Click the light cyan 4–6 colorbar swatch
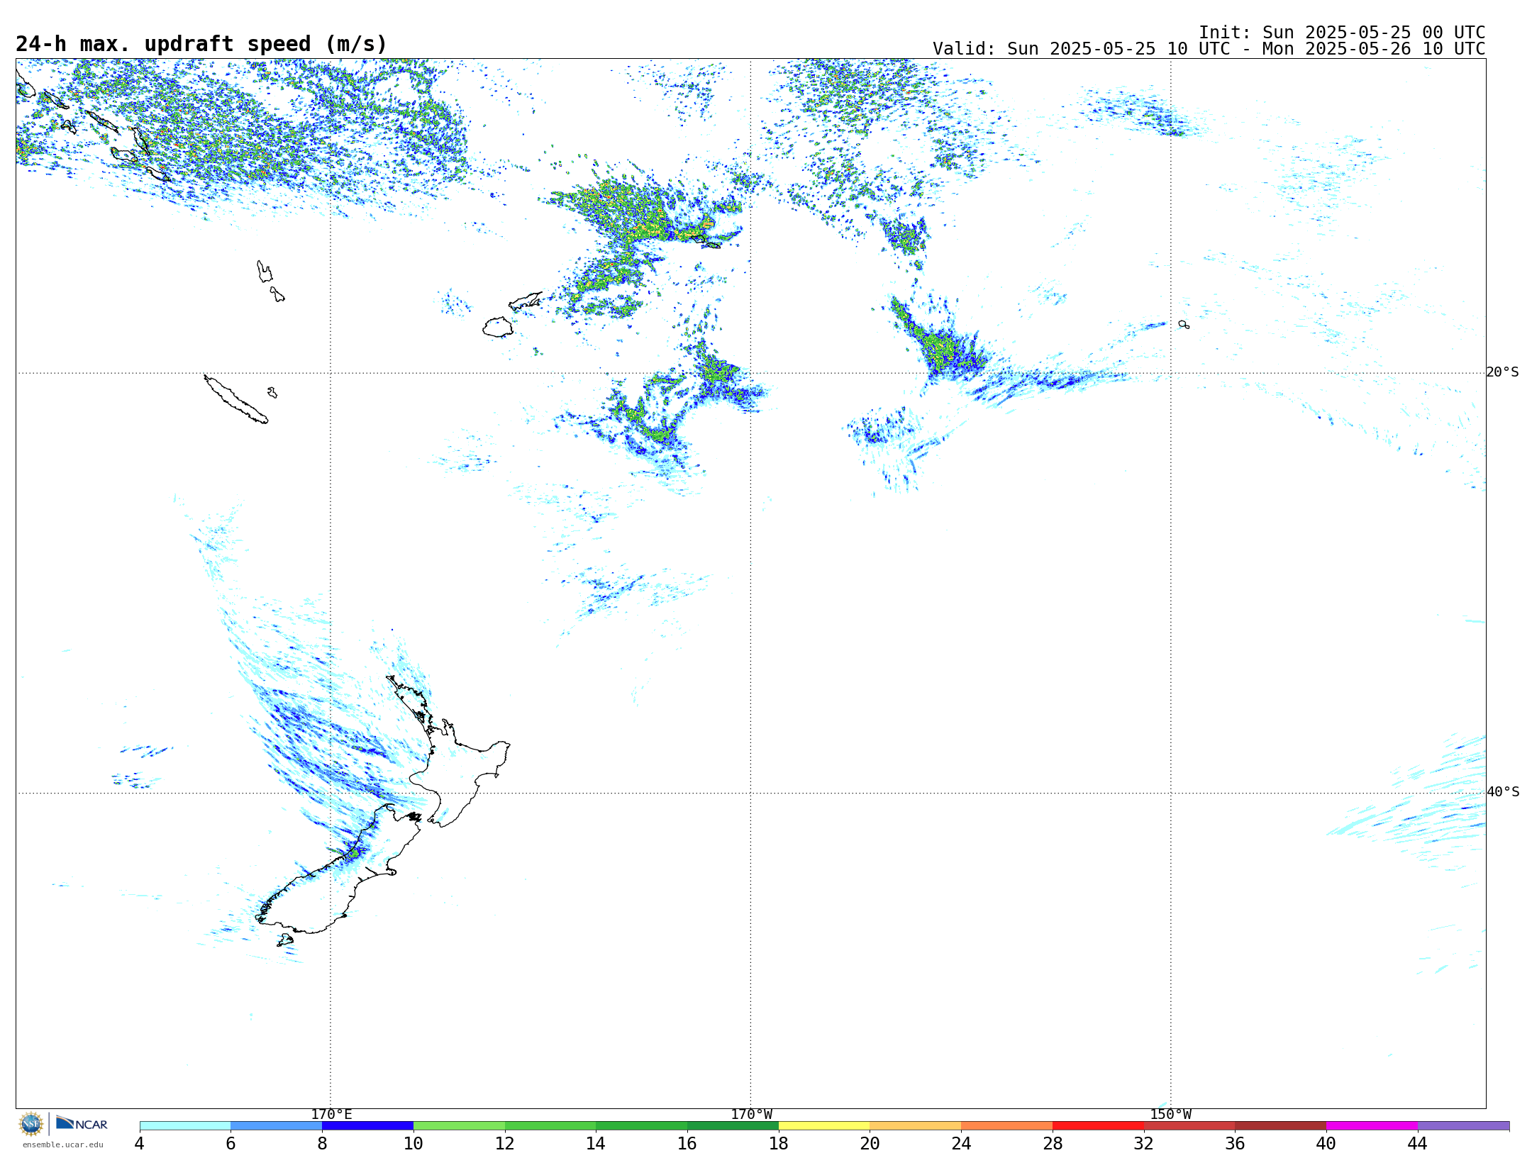Screen dimensions: 1532x1153 pos(185,1126)
